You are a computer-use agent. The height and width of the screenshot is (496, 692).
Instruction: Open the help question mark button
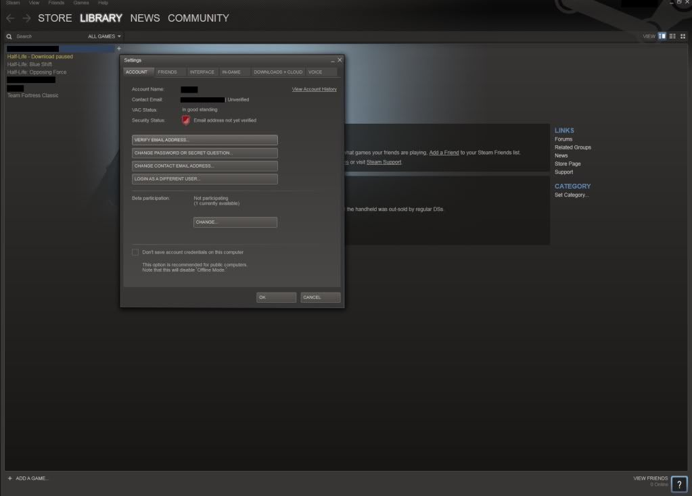pyautogui.click(x=679, y=484)
